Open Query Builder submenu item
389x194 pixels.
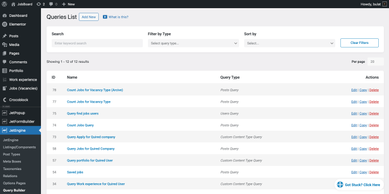[14, 190]
